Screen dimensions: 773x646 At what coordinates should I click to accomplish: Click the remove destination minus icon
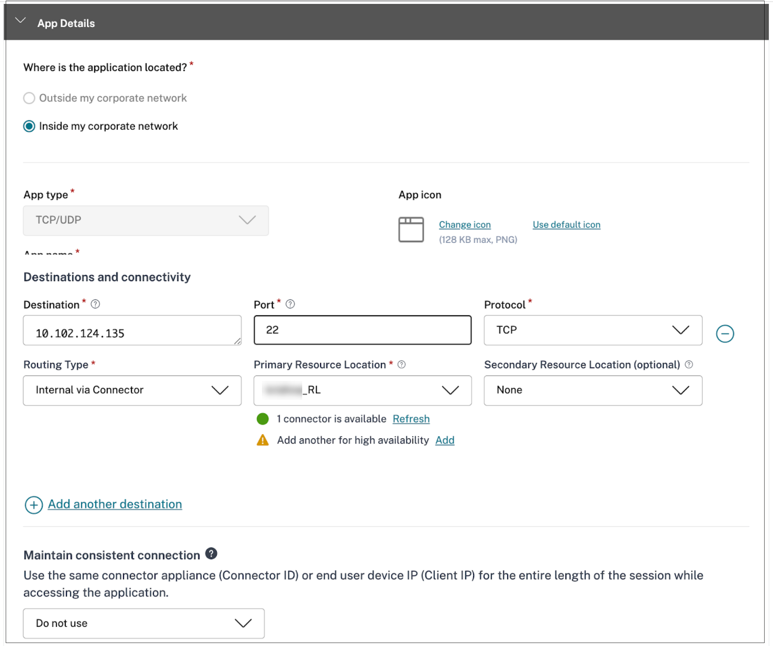tap(724, 334)
